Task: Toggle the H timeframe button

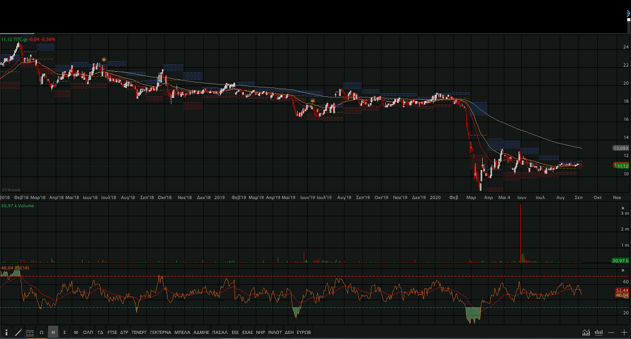Action: point(53,332)
